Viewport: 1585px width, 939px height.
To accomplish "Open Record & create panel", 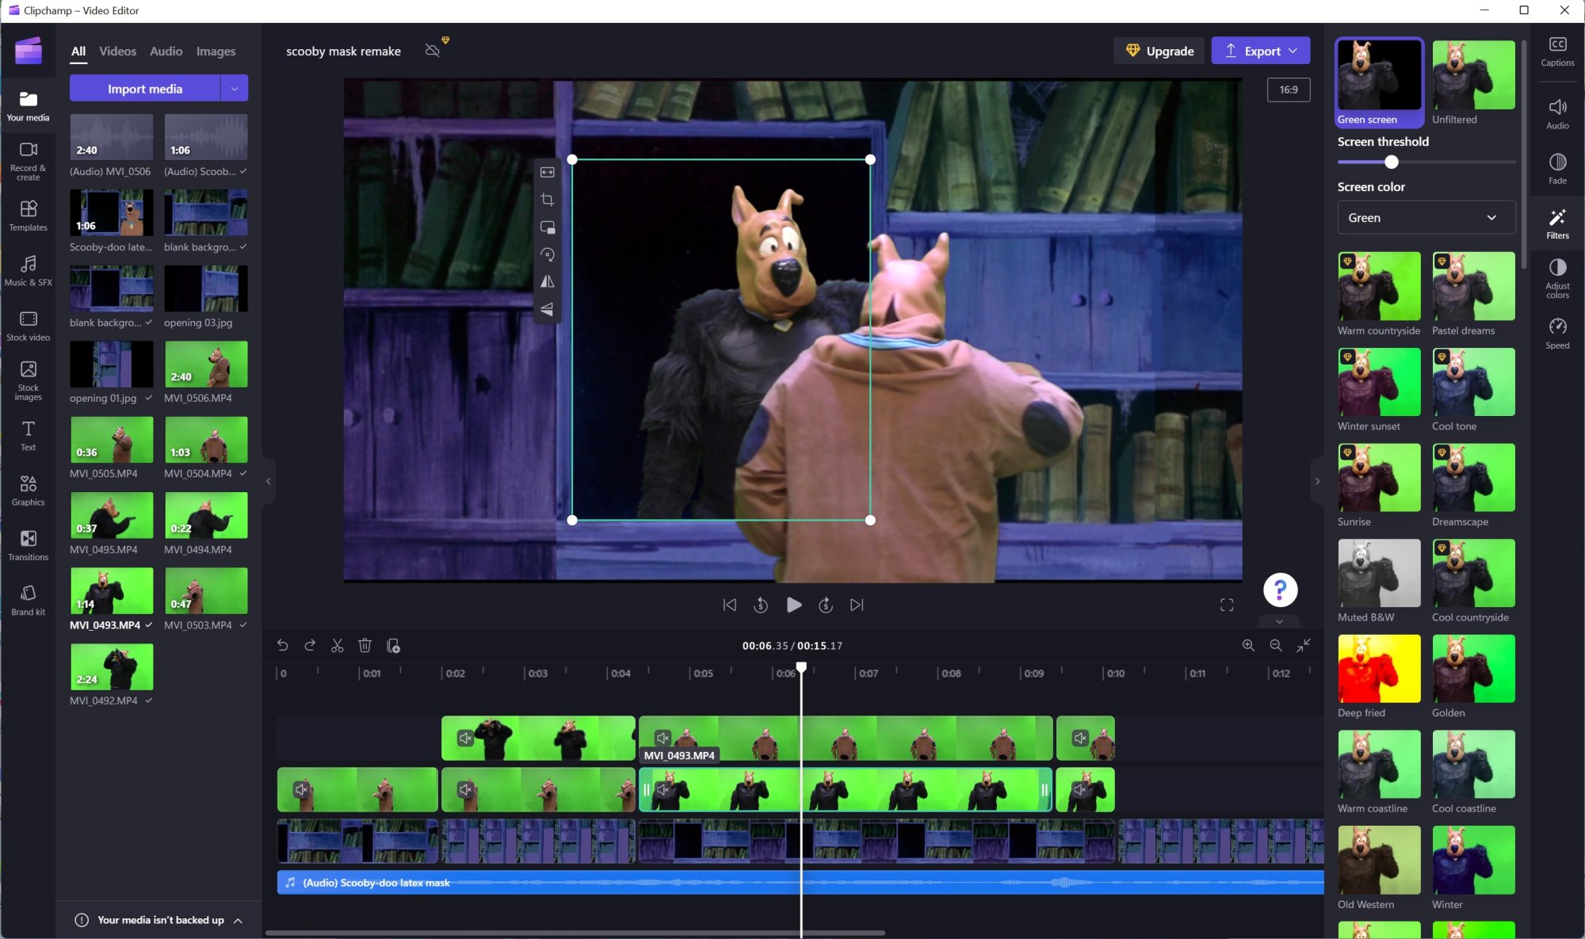I will [x=28, y=161].
